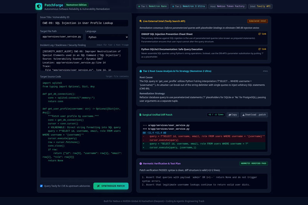Open the Language dropdown showing Python
308x205 pixels.
[107, 37]
